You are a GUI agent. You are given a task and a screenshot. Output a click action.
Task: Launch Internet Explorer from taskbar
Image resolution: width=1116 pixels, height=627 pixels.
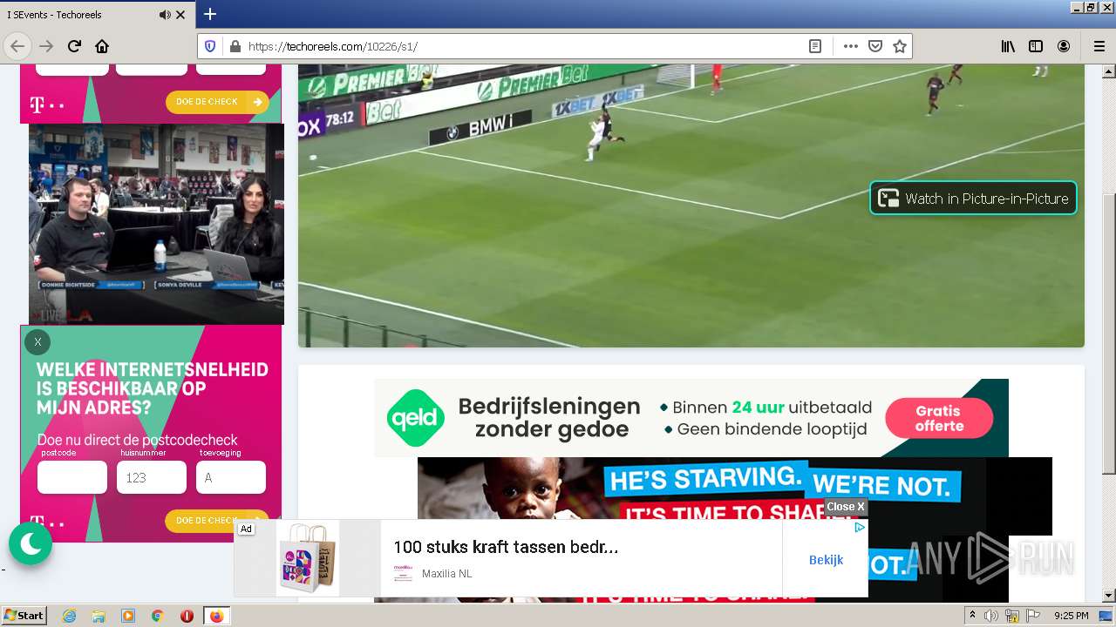click(69, 616)
